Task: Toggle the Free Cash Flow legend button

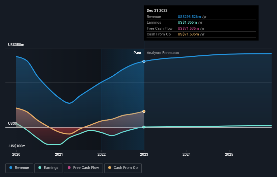Action: click(83, 168)
